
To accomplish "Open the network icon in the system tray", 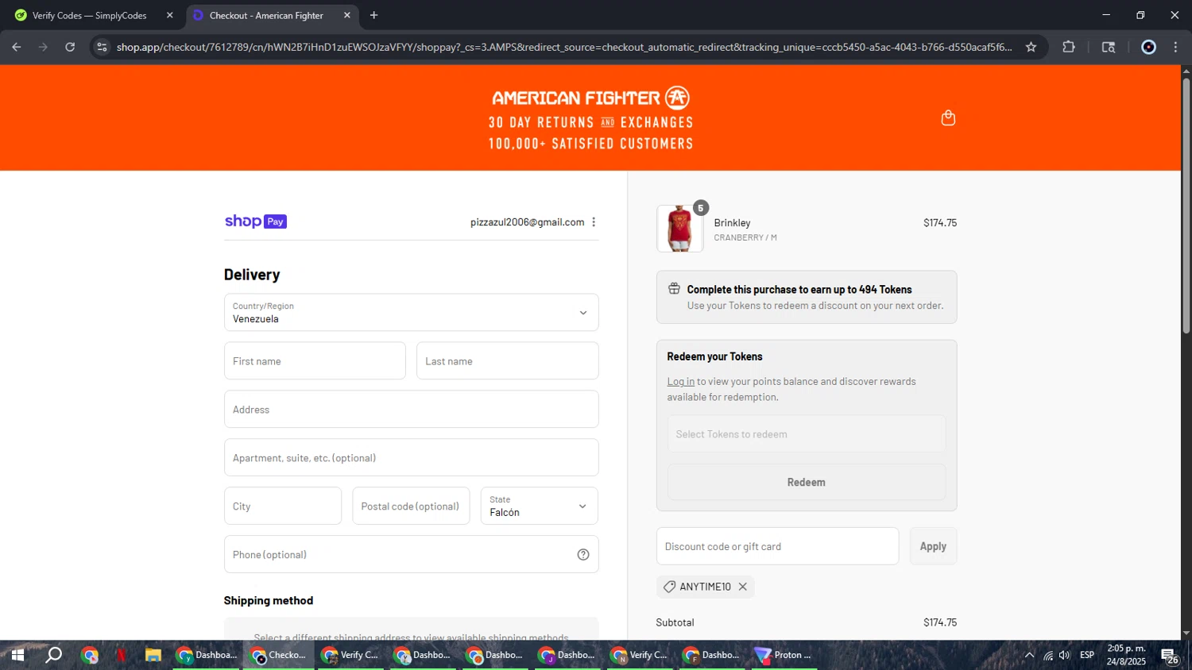I will click(1048, 655).
